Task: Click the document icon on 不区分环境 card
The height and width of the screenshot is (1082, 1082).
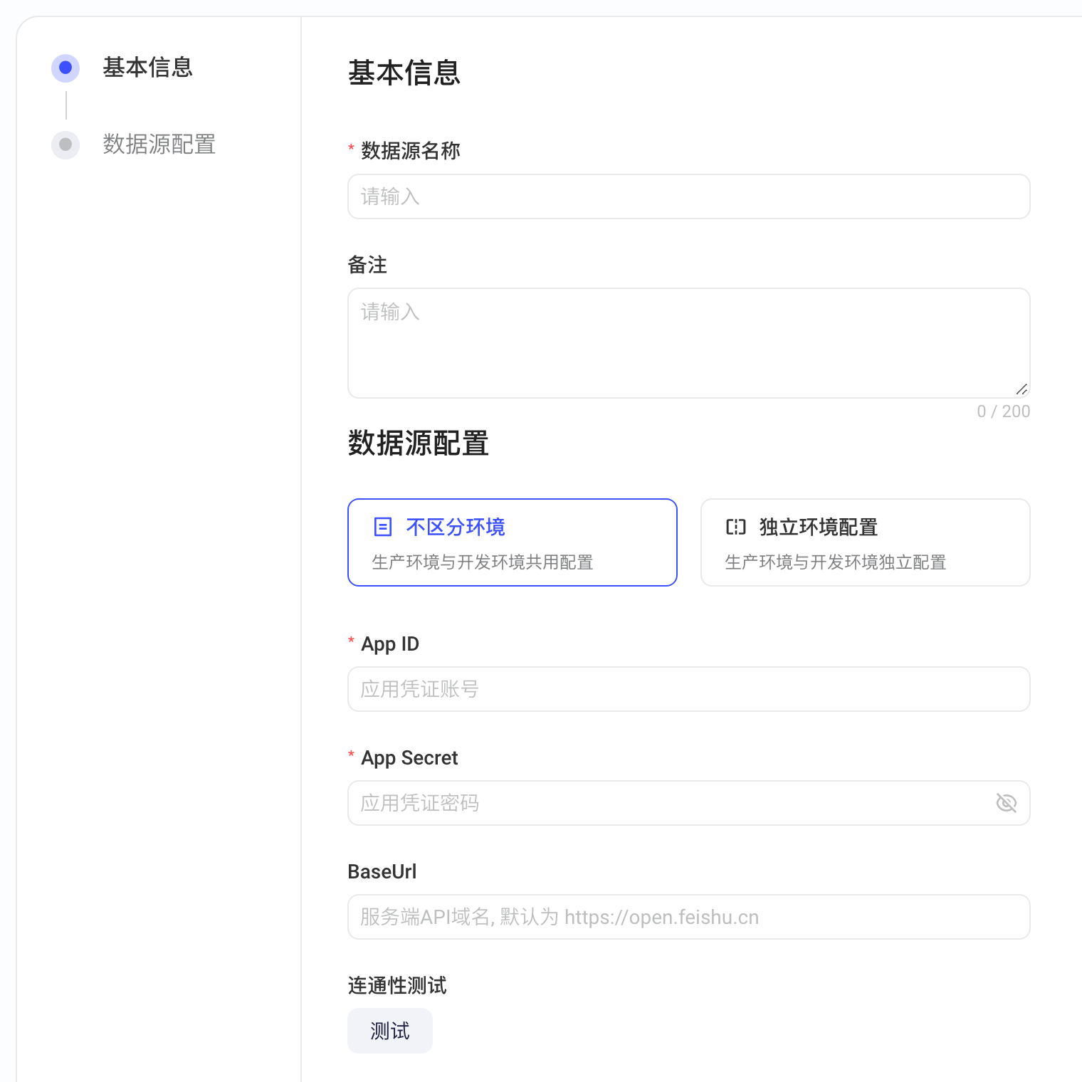Action: pos(383,527)
